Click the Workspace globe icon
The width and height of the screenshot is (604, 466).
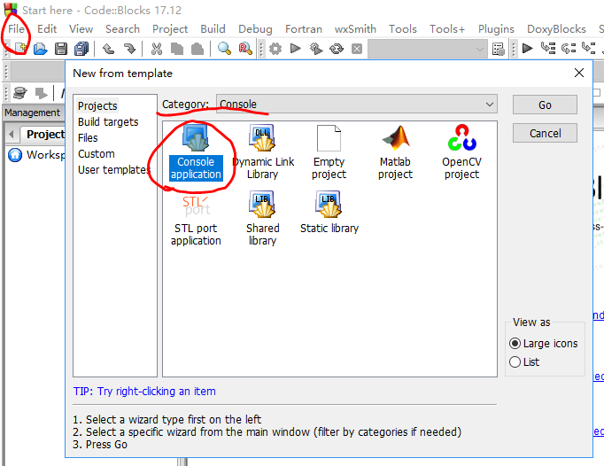pyautogui.click(x=15, y=155)
